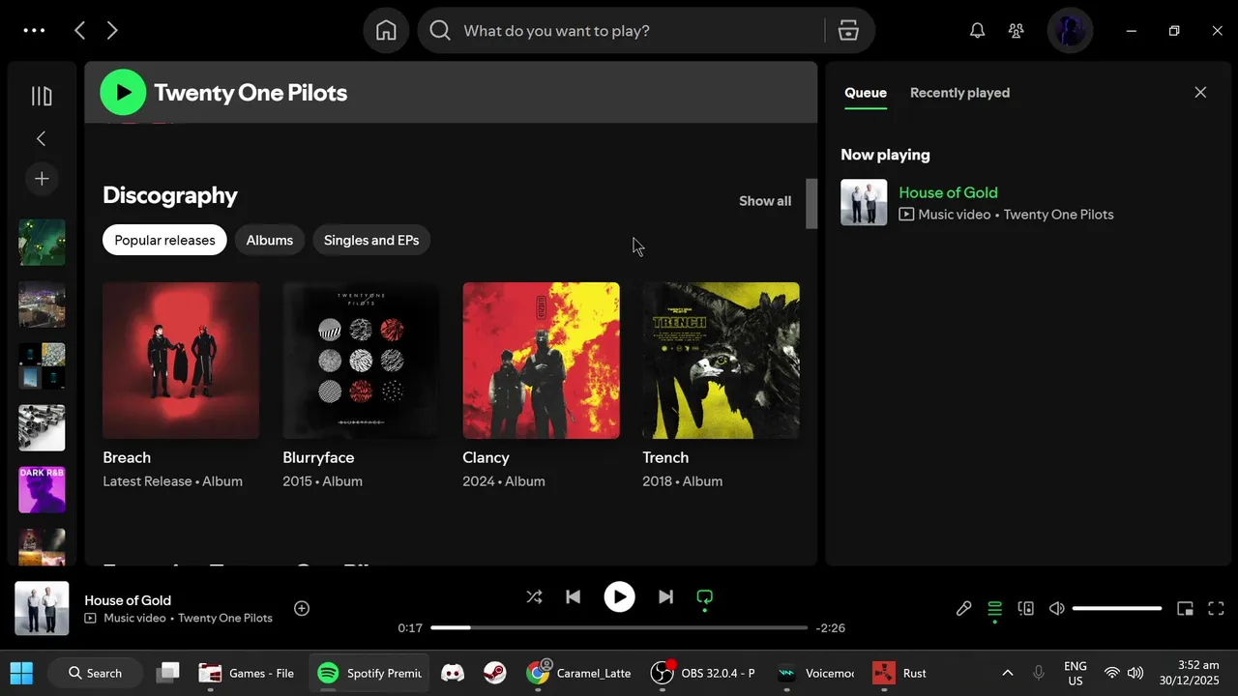Open the three-dot app menu
Image resolution: width=1238 pixels, height=696 pixels.
[34, 31]
